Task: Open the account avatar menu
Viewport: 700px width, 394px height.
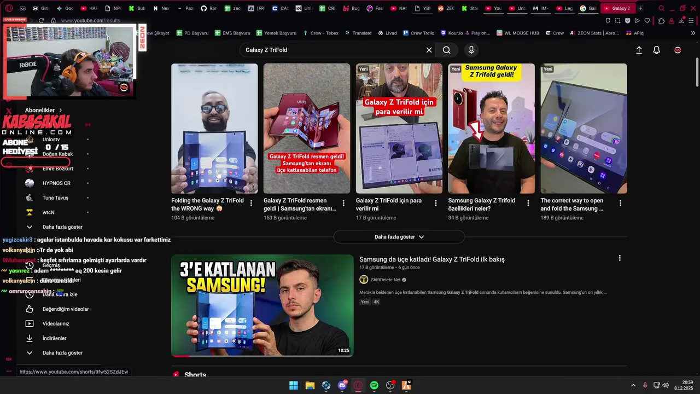Action: click(678, 50)
